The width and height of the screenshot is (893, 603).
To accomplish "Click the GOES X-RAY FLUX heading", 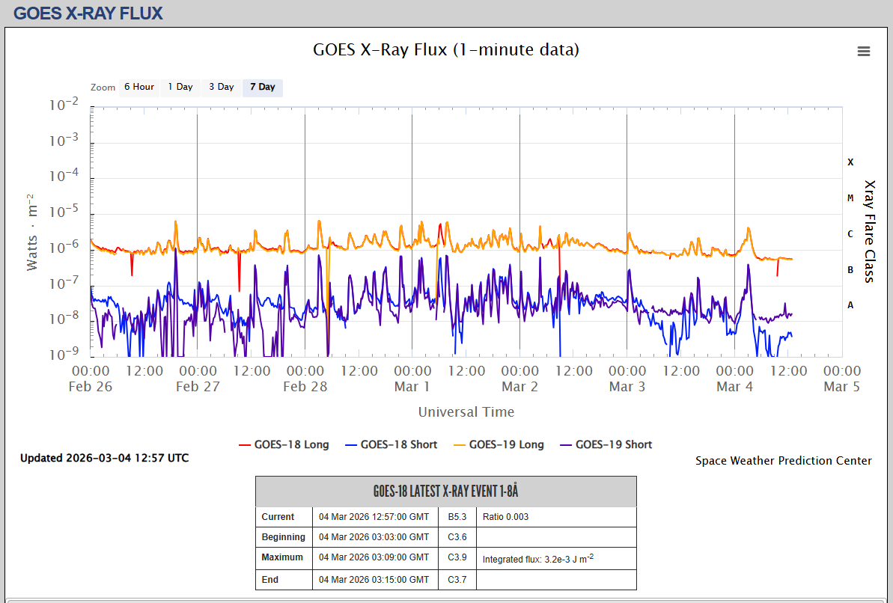I will click(x=88, y=13).
